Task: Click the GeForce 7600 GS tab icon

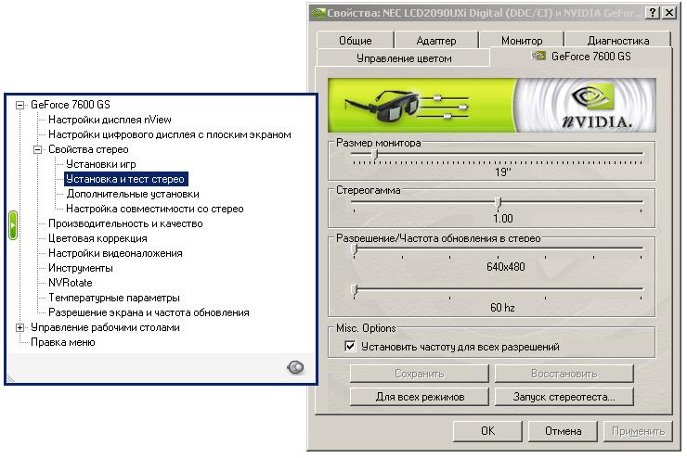Action: click(538, 56)
